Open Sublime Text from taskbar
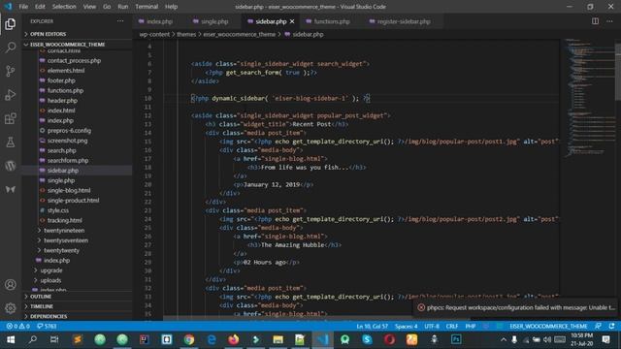Viewport: 621px width, 349px height. pyautogui.click(x=78, y=339)
